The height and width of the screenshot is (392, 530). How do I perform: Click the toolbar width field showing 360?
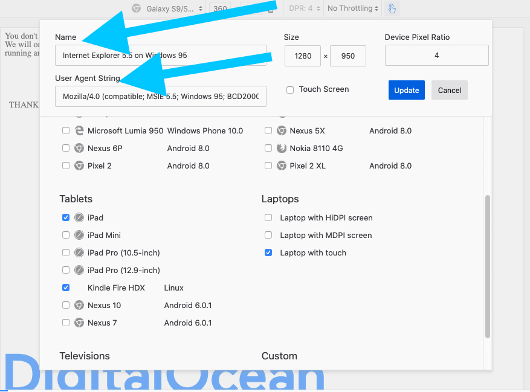220,8
